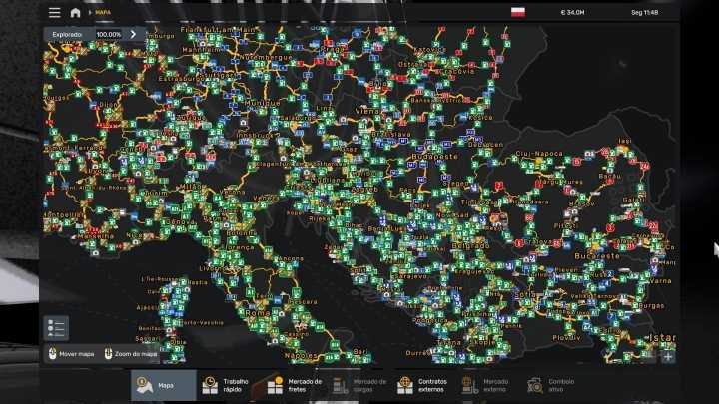Click the Poland flag icon
The height and width of the screenshot is (404, 719).
[518, 12]
